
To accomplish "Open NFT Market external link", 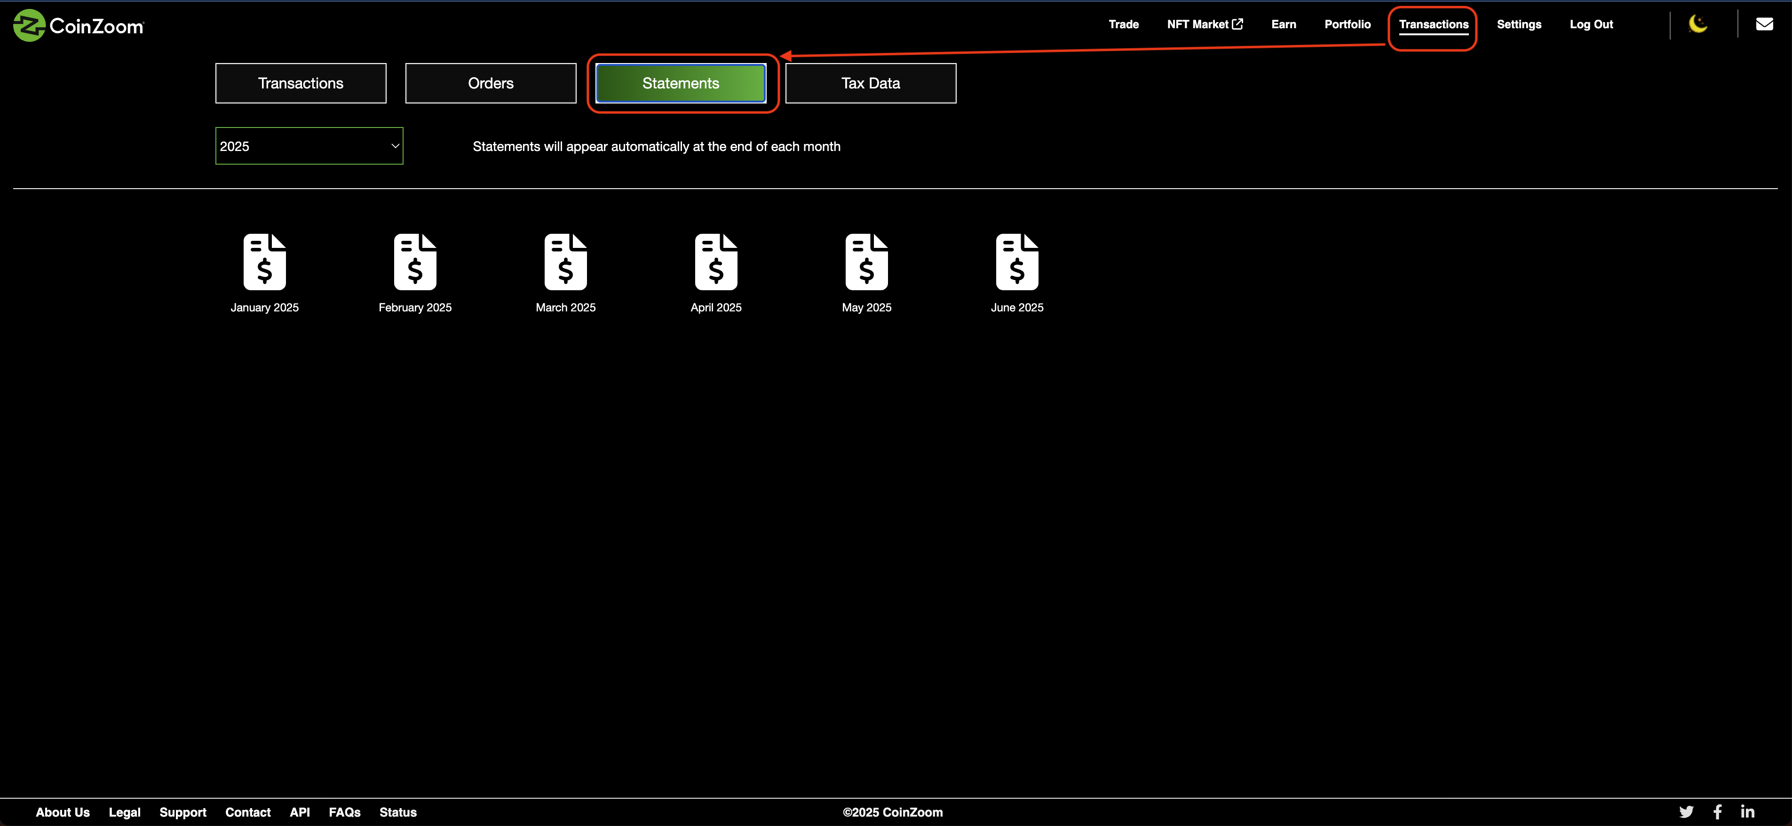I will (1204, 24).
